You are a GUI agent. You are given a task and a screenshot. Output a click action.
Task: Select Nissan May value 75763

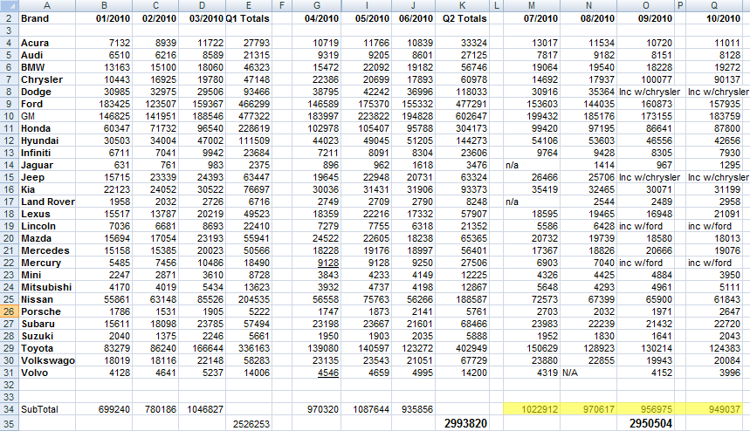tap(367, 299)
